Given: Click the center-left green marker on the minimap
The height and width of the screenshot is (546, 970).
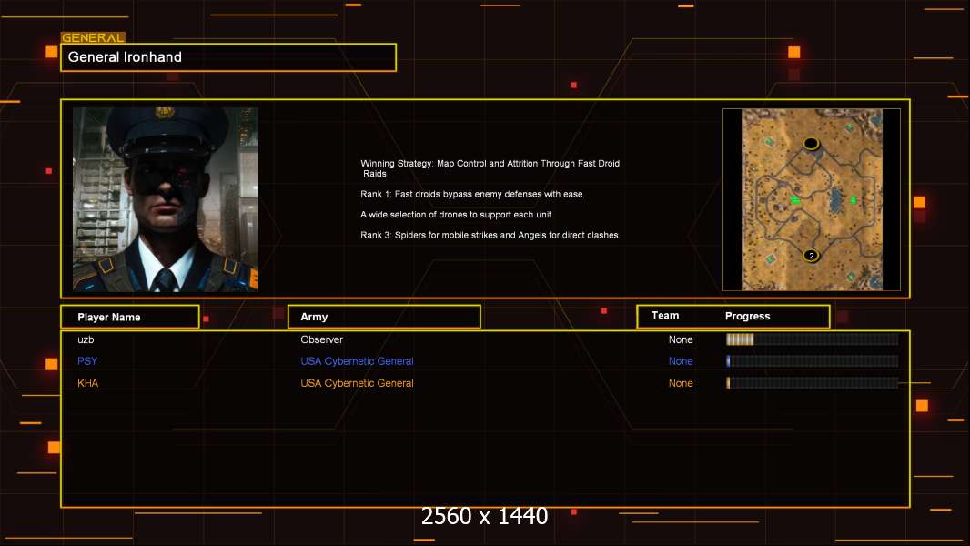Looking at the screenshot, I should point(794,200).
